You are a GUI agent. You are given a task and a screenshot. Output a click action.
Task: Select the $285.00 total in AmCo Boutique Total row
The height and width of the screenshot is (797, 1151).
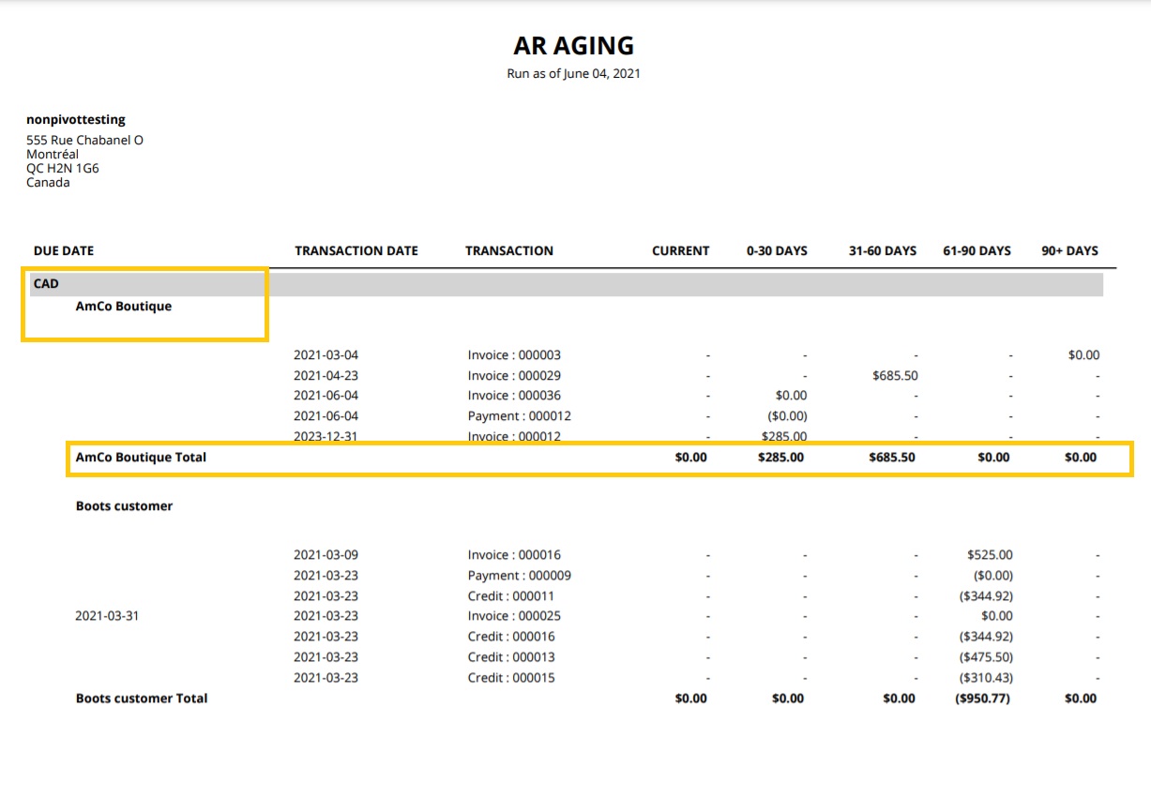pos(780,458)
